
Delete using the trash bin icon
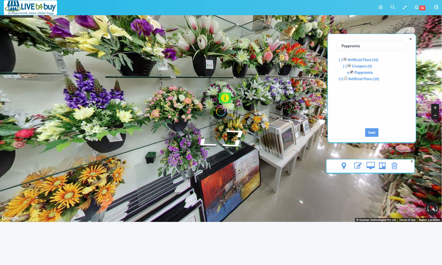(394, 166)
